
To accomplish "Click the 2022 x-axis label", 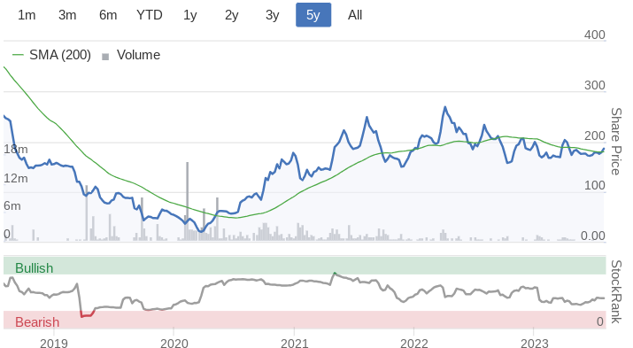I will 413,344.
